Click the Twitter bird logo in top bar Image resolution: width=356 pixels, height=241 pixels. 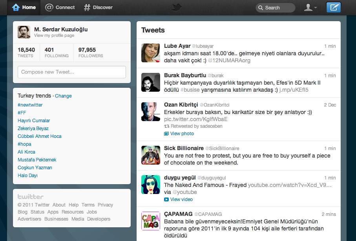(x=176, y=7)
